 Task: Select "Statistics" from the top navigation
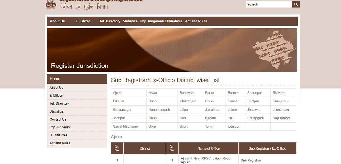click(130, 21)
